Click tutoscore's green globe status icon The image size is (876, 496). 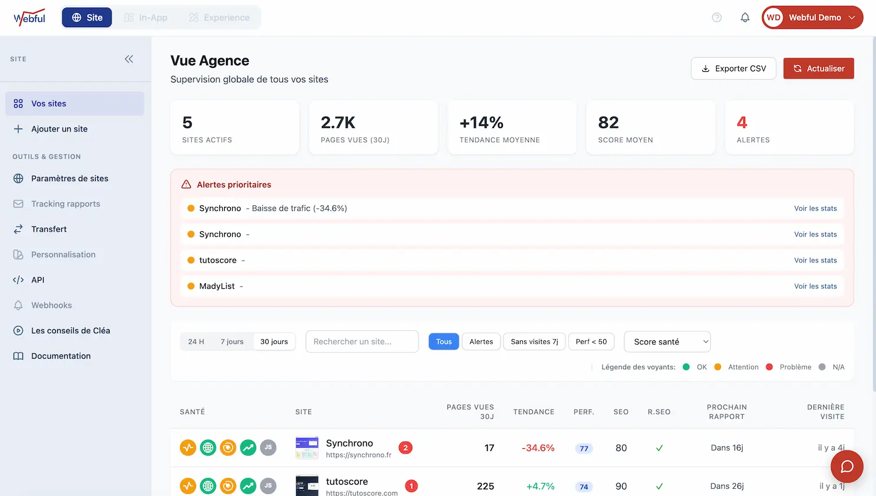tap(208, 486)
